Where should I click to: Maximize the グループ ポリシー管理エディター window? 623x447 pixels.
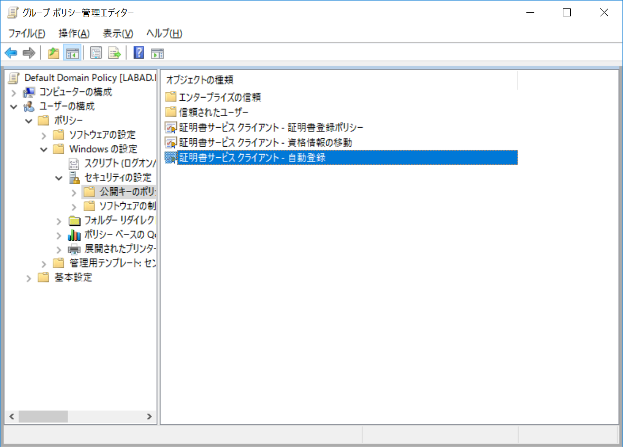click(567, 13)
